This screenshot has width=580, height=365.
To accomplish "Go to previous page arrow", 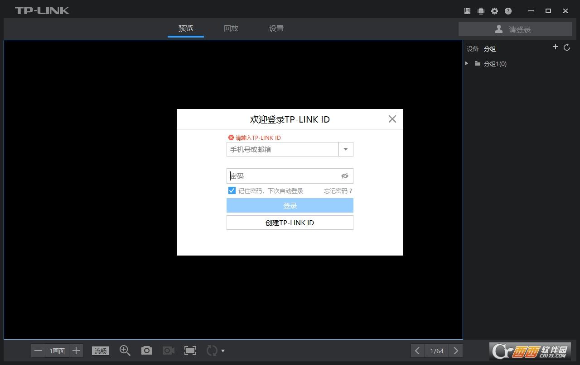I will click(417, 351).
